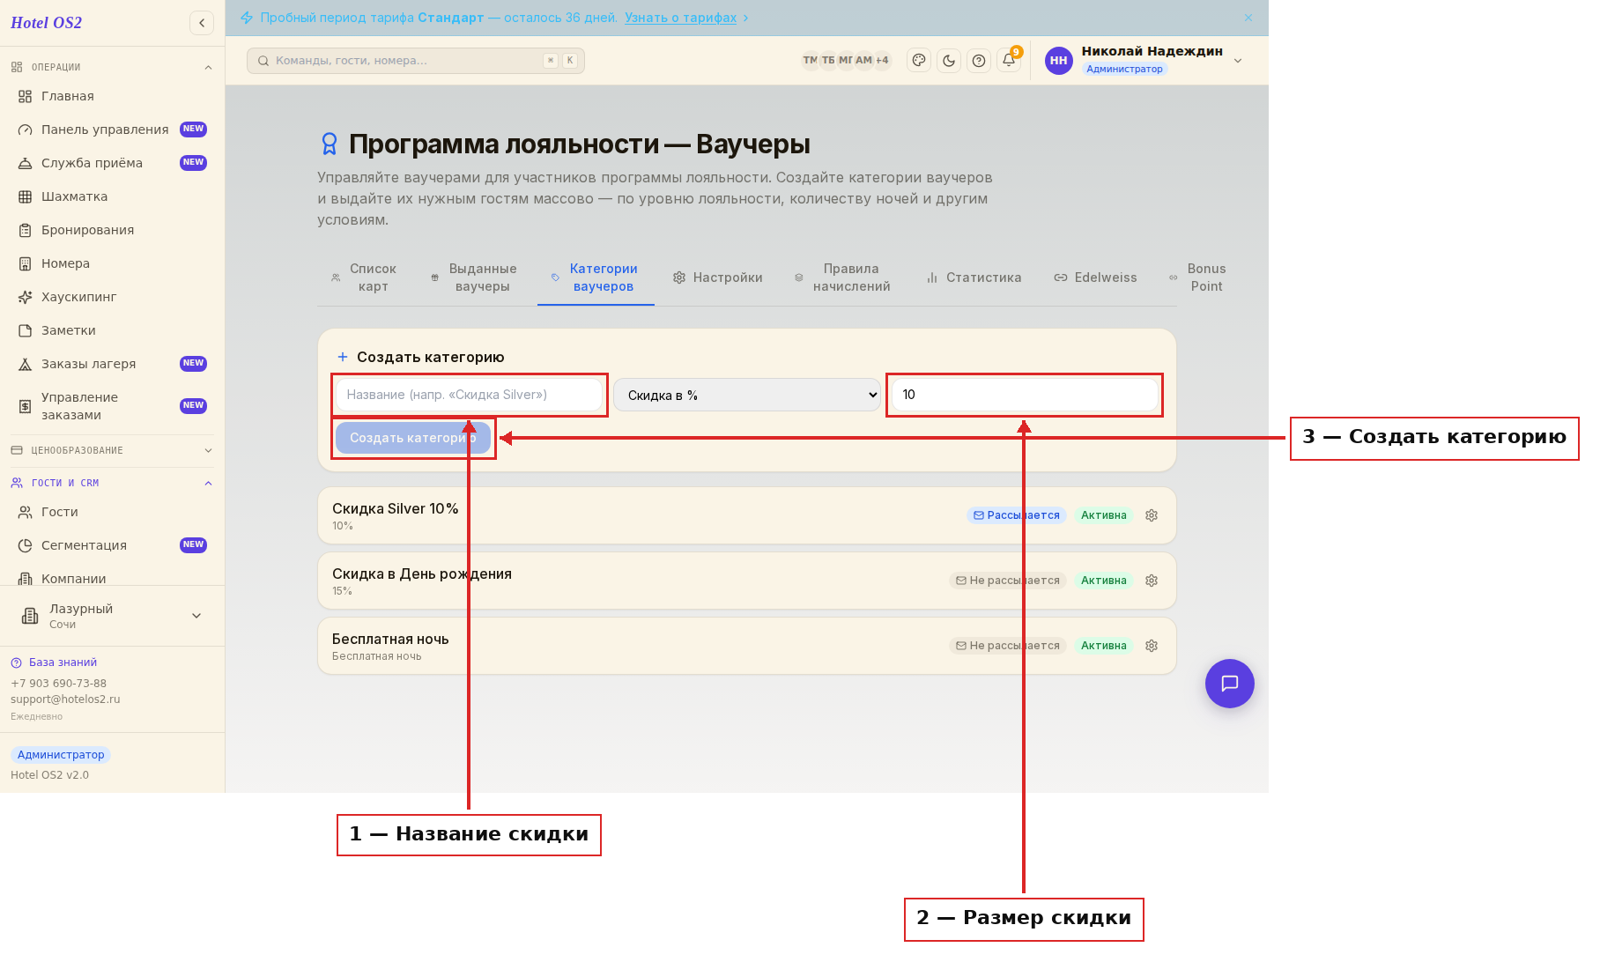Open the chat support bubble
This screenshot has height=962, width=1600.
click(1230, 684)
